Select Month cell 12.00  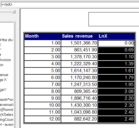(43, 119)
